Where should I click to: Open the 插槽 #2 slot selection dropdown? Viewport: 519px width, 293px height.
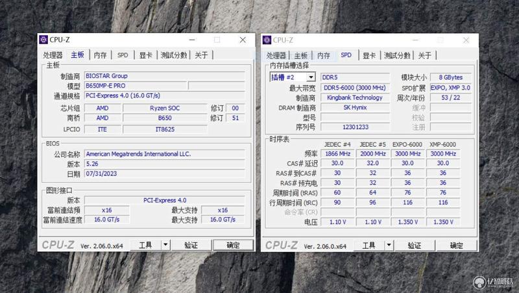[293, 77]
